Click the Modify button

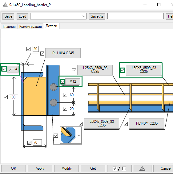[x=66, y=168]
